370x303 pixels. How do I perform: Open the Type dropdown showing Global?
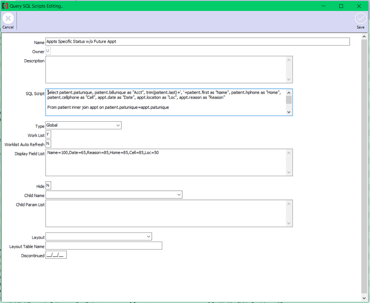pyautogui.click(x=118, y=125)
